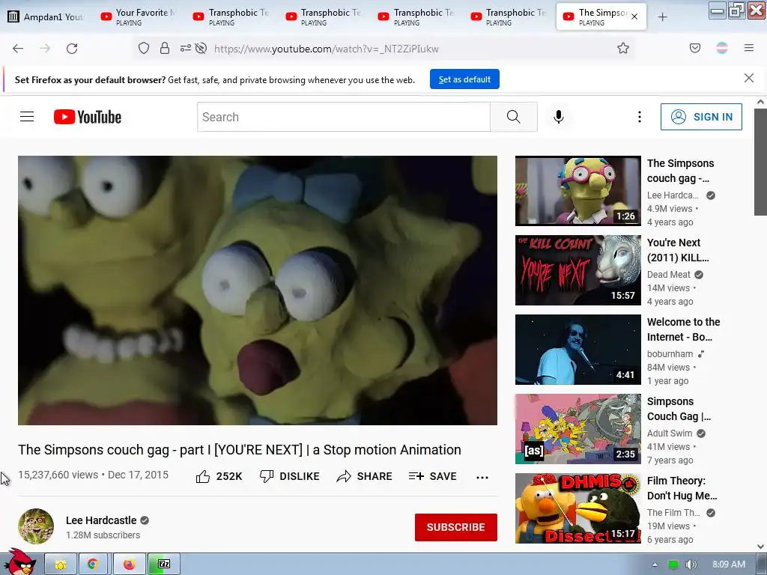Click the URL in the address bar
The width and height of the screenshot is (767, 575).
pos(327,49)
